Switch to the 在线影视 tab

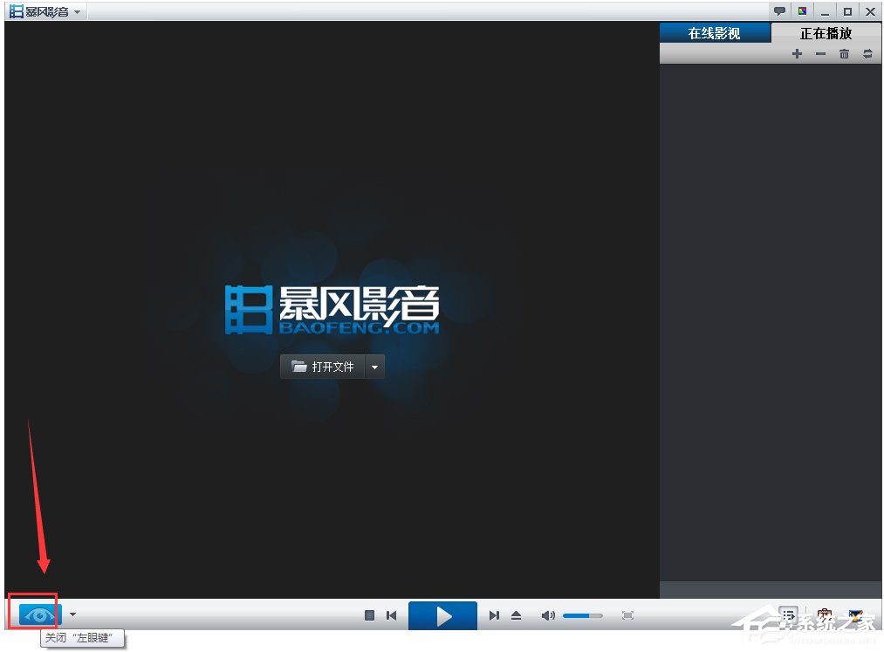(x=715, y=33)
